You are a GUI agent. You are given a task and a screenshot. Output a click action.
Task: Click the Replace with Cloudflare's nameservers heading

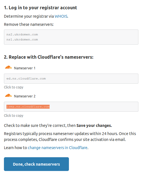click(48, 57)
